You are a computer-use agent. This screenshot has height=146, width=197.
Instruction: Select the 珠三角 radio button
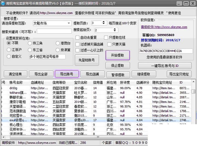pos(30,43)
